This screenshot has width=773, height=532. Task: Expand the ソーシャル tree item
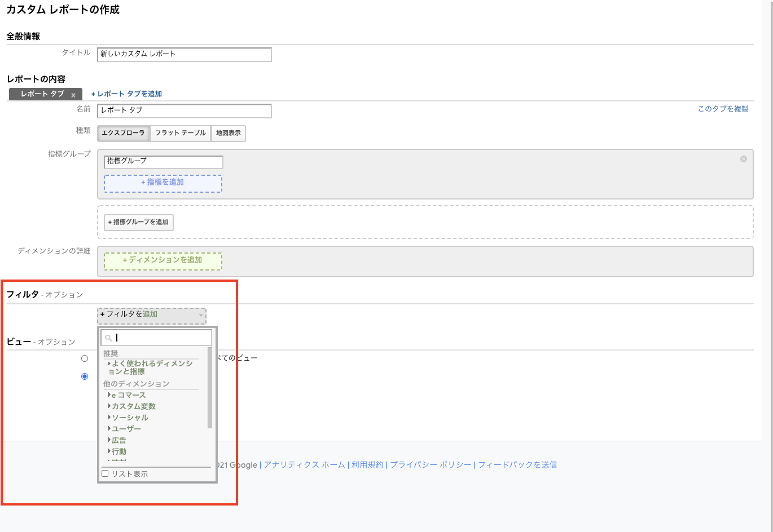click(130, 418)
